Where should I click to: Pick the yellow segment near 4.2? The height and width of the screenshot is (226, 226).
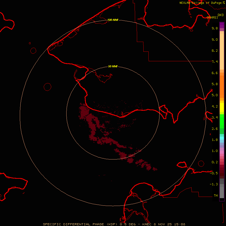(222, 107)
